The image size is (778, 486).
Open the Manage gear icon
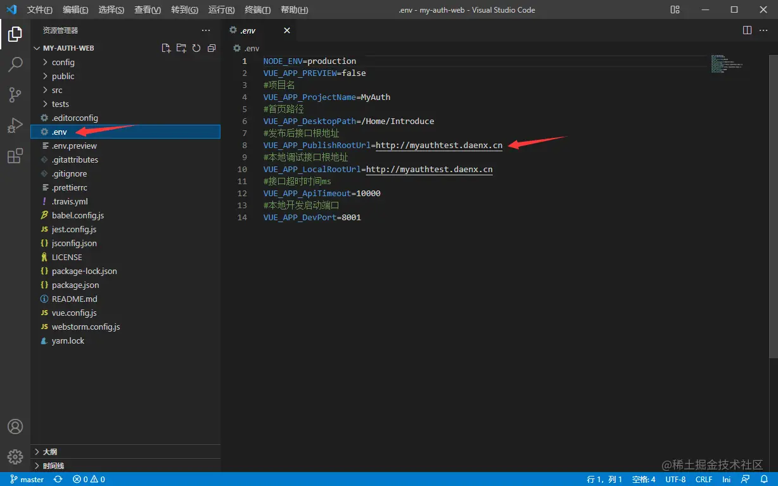(15, 456)
